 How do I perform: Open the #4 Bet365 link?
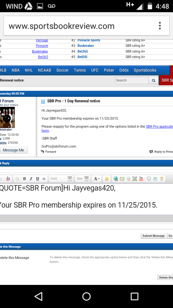click(x=83, y=51)
